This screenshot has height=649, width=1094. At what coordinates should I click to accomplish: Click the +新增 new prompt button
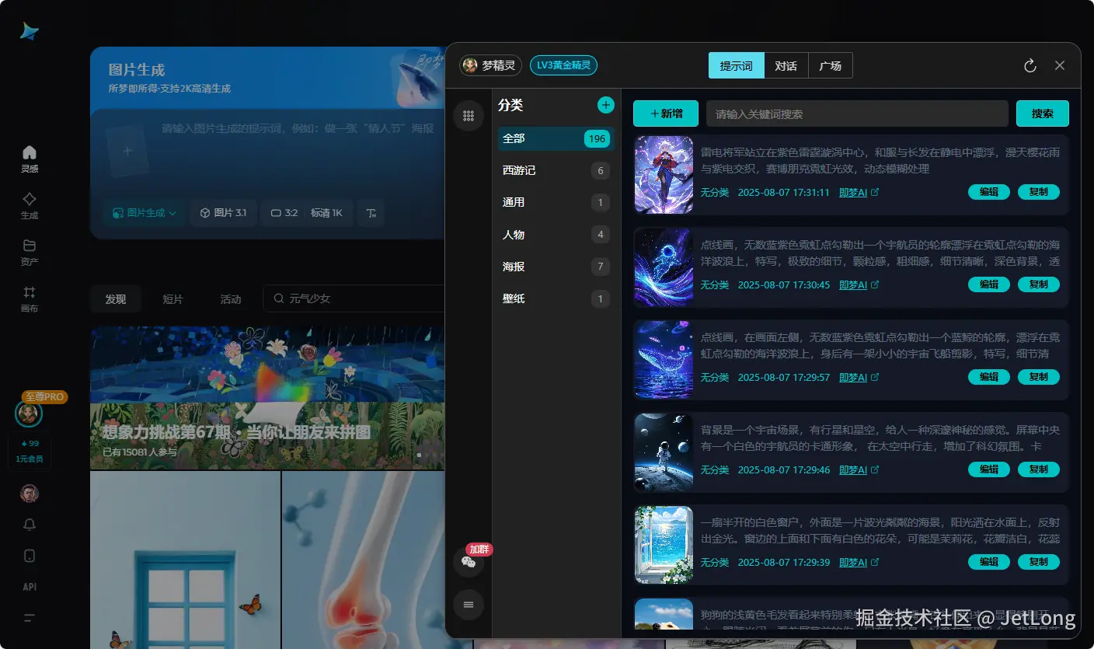(x=665, y=113)
